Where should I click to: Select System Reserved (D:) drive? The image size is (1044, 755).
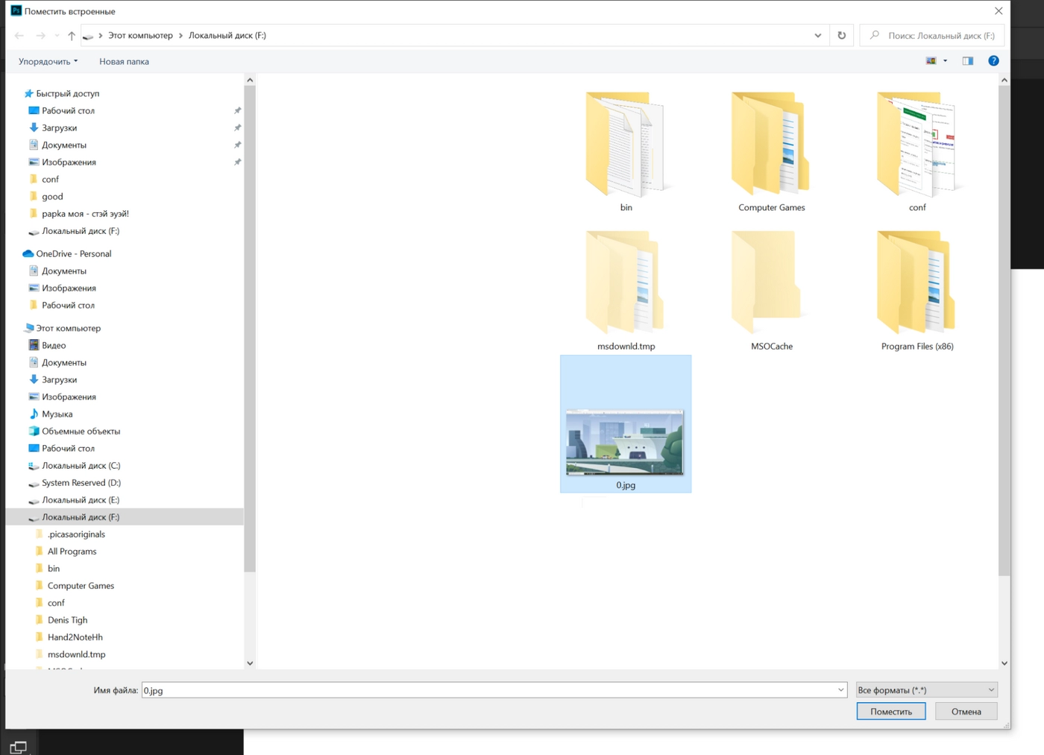(81, 483)
